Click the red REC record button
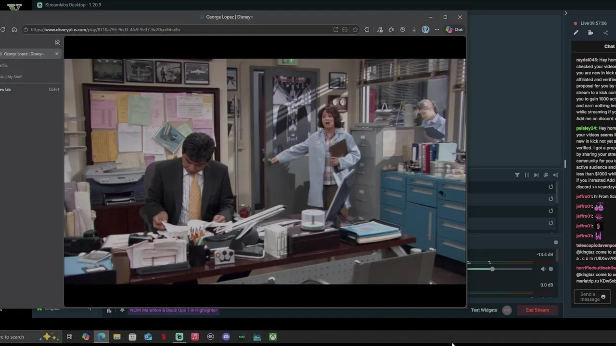This screenshot has width=616, height=346. 507,310
